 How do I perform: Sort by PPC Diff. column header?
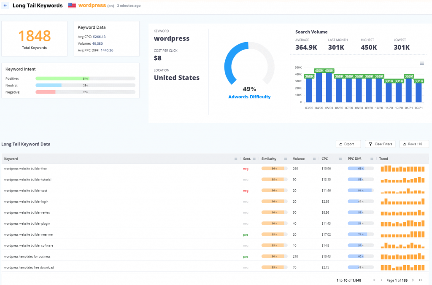[354, 159]
